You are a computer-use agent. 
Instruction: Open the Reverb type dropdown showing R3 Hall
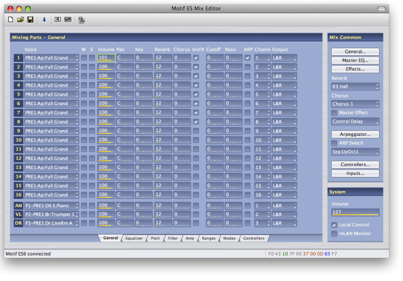tap(355, 86)
